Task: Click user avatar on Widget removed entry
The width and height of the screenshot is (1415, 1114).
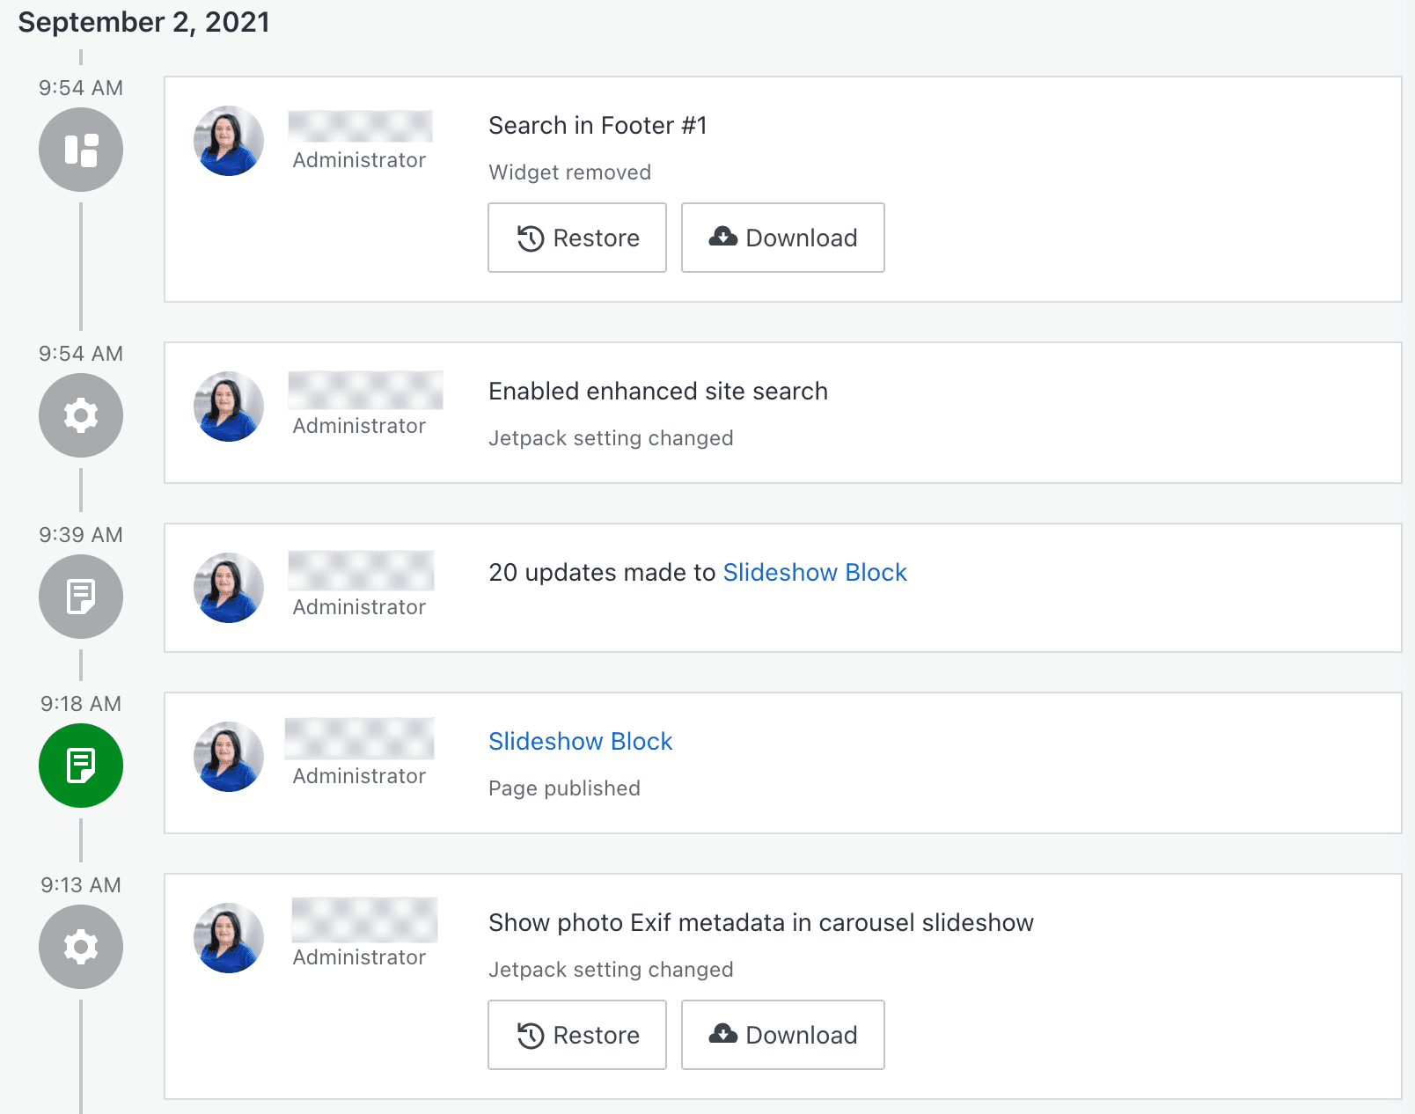Action: [x=229, y=141]
